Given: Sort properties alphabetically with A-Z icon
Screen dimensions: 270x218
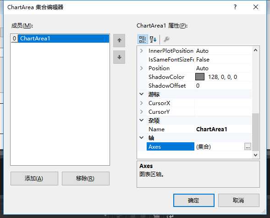Looking at the screenshot, I should (153, 39).
